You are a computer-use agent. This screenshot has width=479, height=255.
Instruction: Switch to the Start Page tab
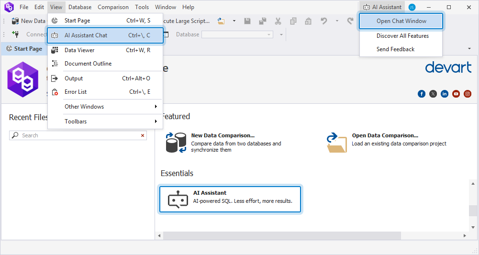pyautogui.click(x=24, y=48)
